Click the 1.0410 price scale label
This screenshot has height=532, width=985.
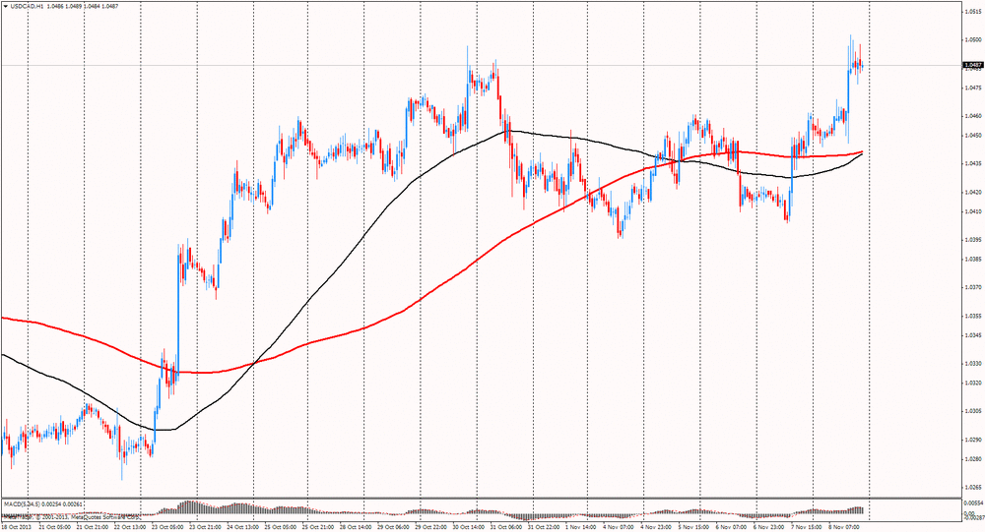[974, 211]
